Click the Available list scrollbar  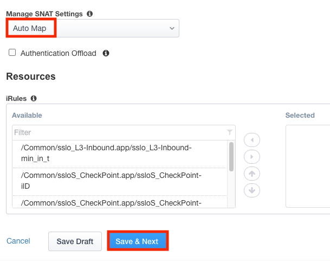pyautogui.click(x=231, y=156)
